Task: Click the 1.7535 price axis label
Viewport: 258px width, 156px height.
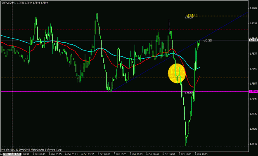Action: pyautogui.click(x=253, y=114)
